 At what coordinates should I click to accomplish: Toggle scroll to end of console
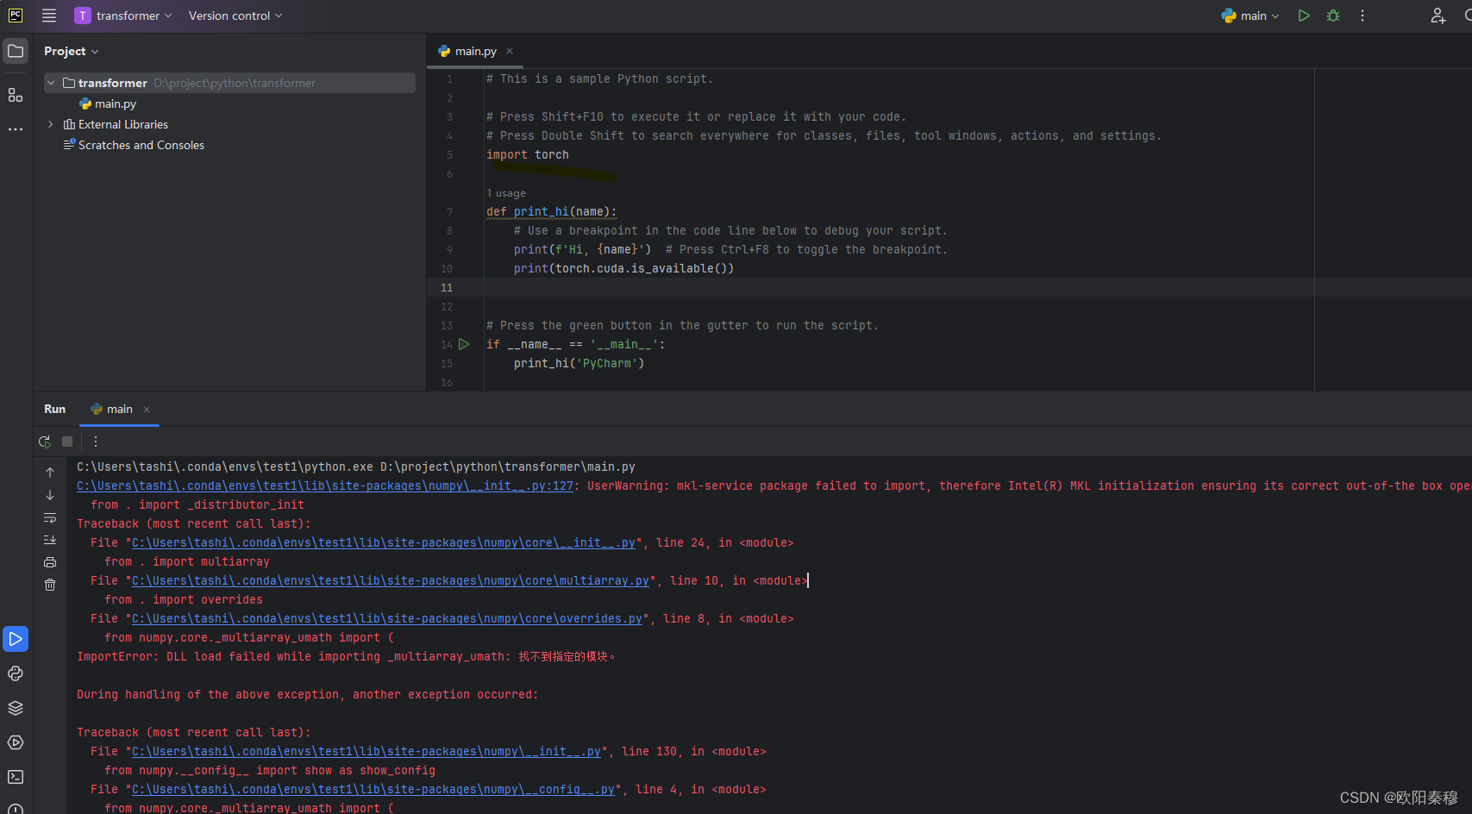pos(50,540)
